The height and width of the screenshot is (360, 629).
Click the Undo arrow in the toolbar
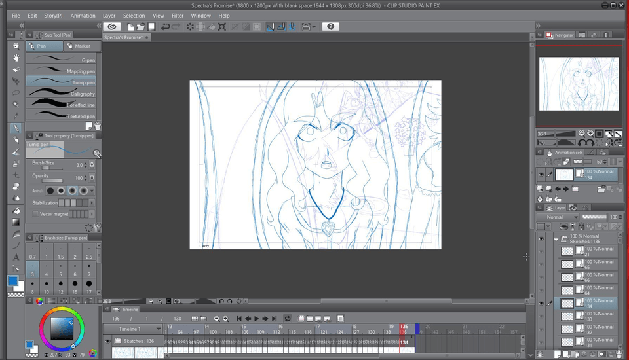coord(166,27)
